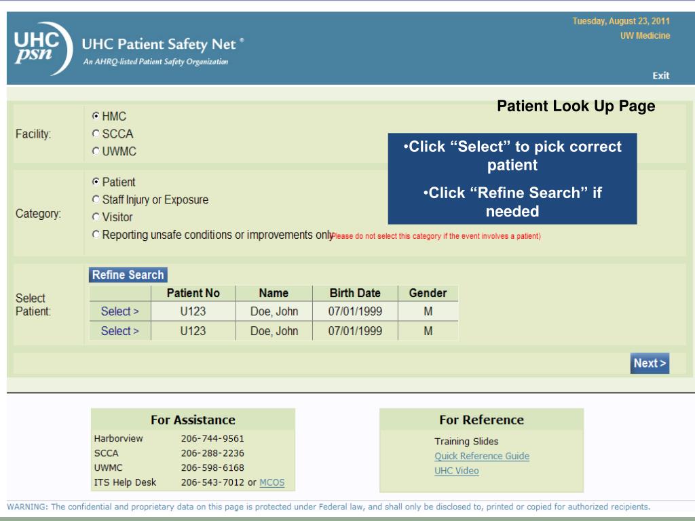The image size is (695, 521).
Task: Choose Staff Injury or Exposure category
Action: [x=96, y=199]
